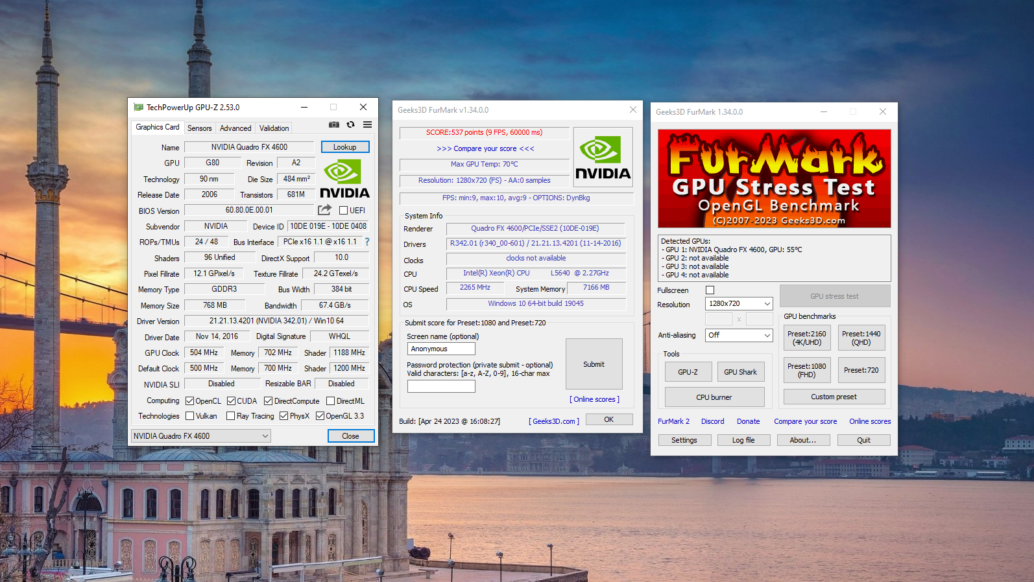Toggle the CUDA checkbox

tap(231, 401)
